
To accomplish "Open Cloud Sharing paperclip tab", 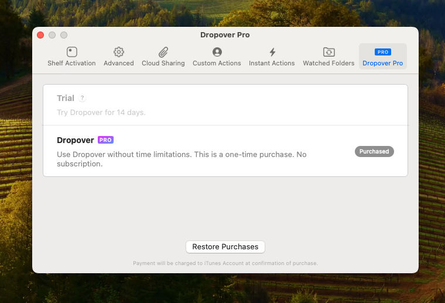I will 163,57.
